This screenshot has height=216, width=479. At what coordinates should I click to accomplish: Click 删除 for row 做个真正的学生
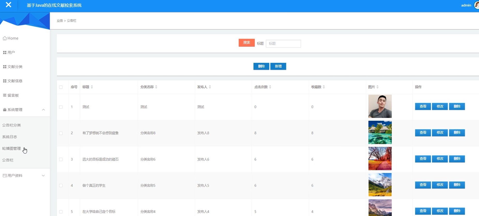457,185
